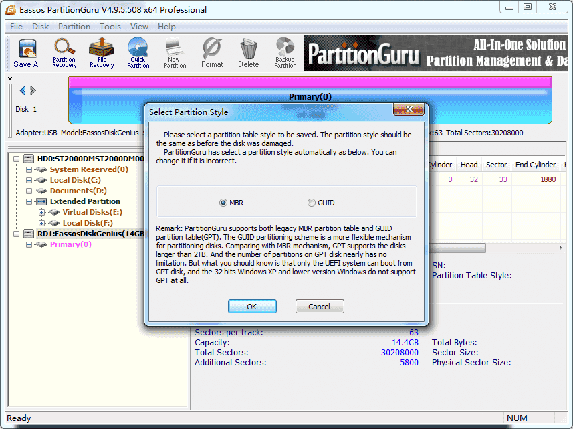Open the Tools menu

[110, 27]
